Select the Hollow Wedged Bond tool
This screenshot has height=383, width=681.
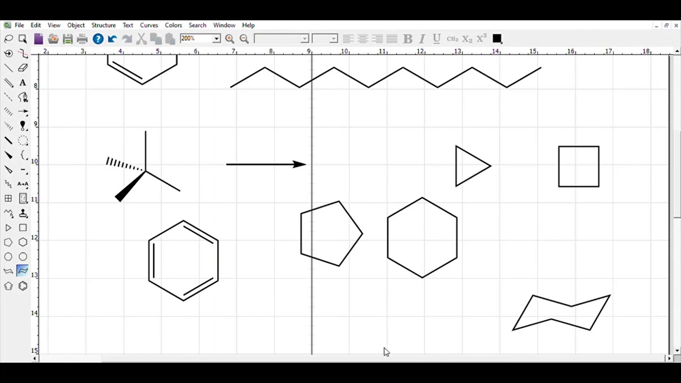pyautogui.click(x=9, y=170)
